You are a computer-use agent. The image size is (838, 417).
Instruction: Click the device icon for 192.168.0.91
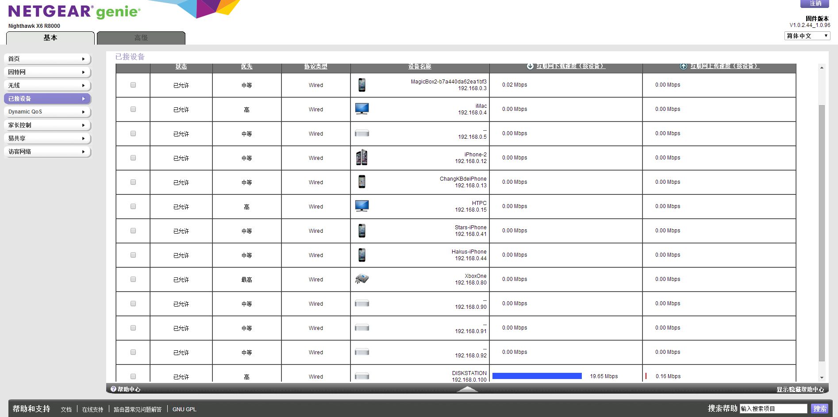tap(362, 328)
